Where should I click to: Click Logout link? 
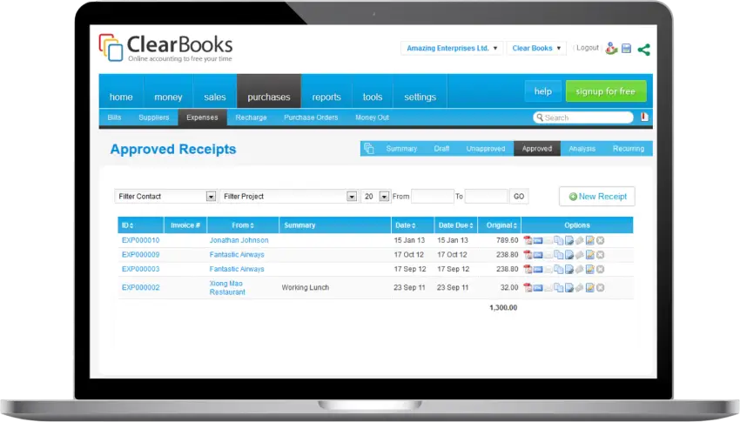click(587, 48)
